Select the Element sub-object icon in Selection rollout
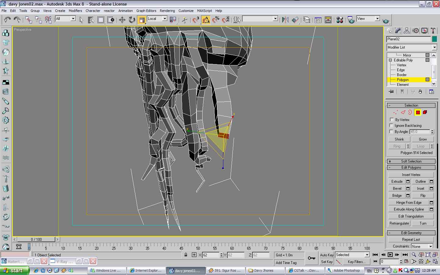Viewport: 440px width, 275px height. coord(425,112)
